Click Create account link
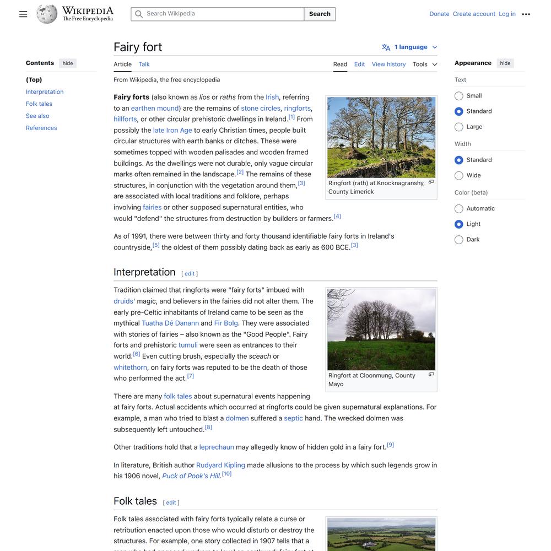Screen dimensions: 551x551 (x=474, y=14)
